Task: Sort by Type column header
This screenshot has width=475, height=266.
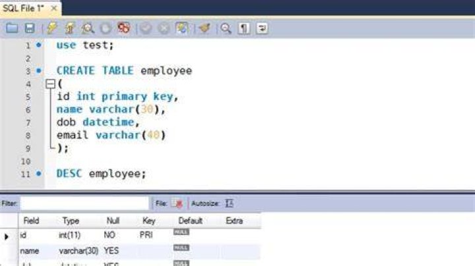Action: coord(71,221)
